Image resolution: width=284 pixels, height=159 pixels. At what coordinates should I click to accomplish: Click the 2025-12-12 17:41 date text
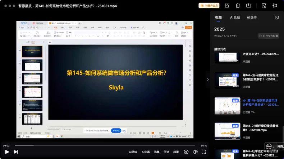(x=225, y=36)
